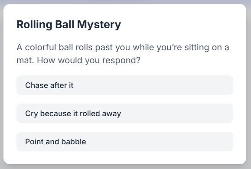
Task: Tap the middle answer option about crying
Action: [125, 113]
